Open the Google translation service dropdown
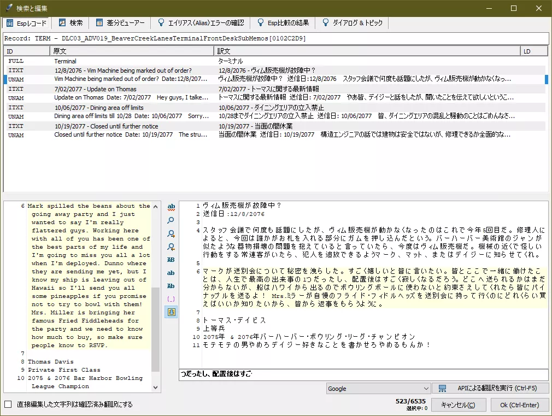 tap(378, 389)
